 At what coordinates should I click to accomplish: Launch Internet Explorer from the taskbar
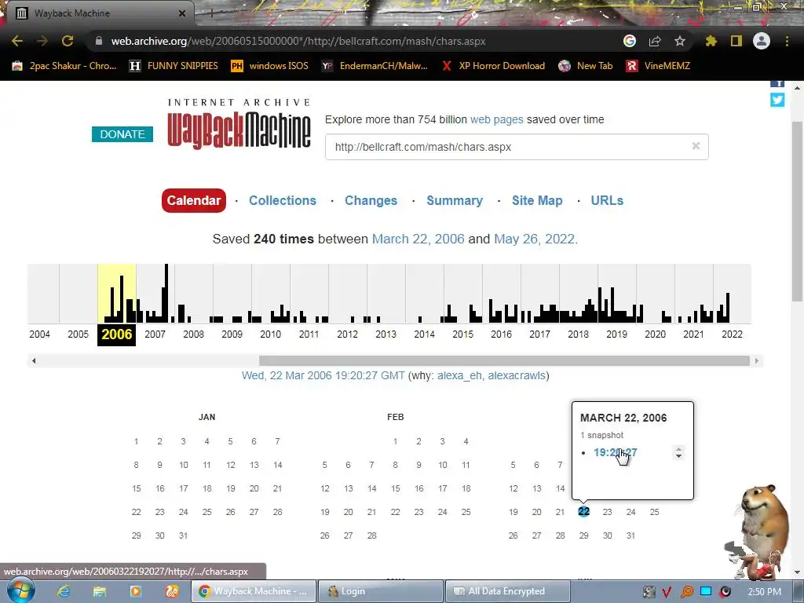tap(64, 591)
